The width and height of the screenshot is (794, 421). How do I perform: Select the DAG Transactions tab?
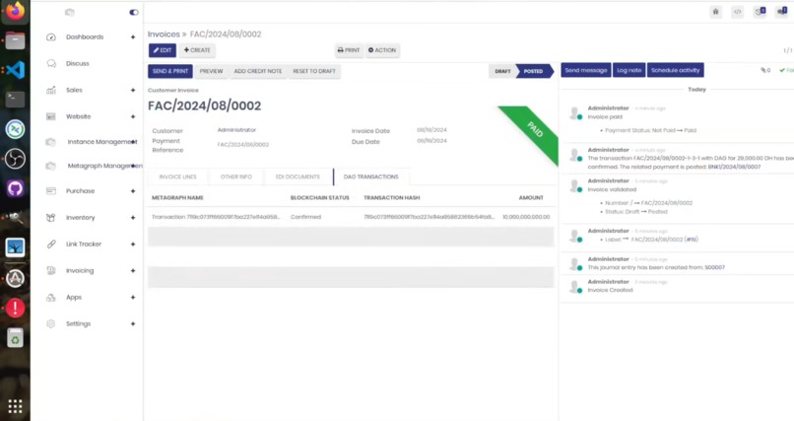[x=371, y=176]
